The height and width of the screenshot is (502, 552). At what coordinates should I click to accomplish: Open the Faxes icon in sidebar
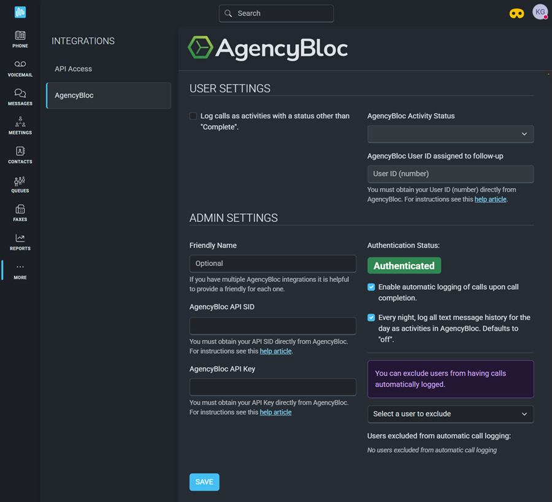(x=20, y=209)
